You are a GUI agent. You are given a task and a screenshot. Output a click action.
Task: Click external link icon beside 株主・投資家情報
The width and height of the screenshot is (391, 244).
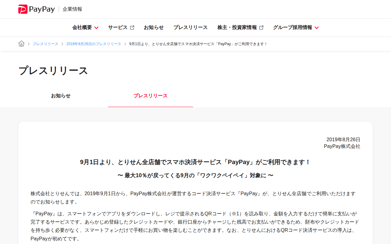(x=261, y=27)
